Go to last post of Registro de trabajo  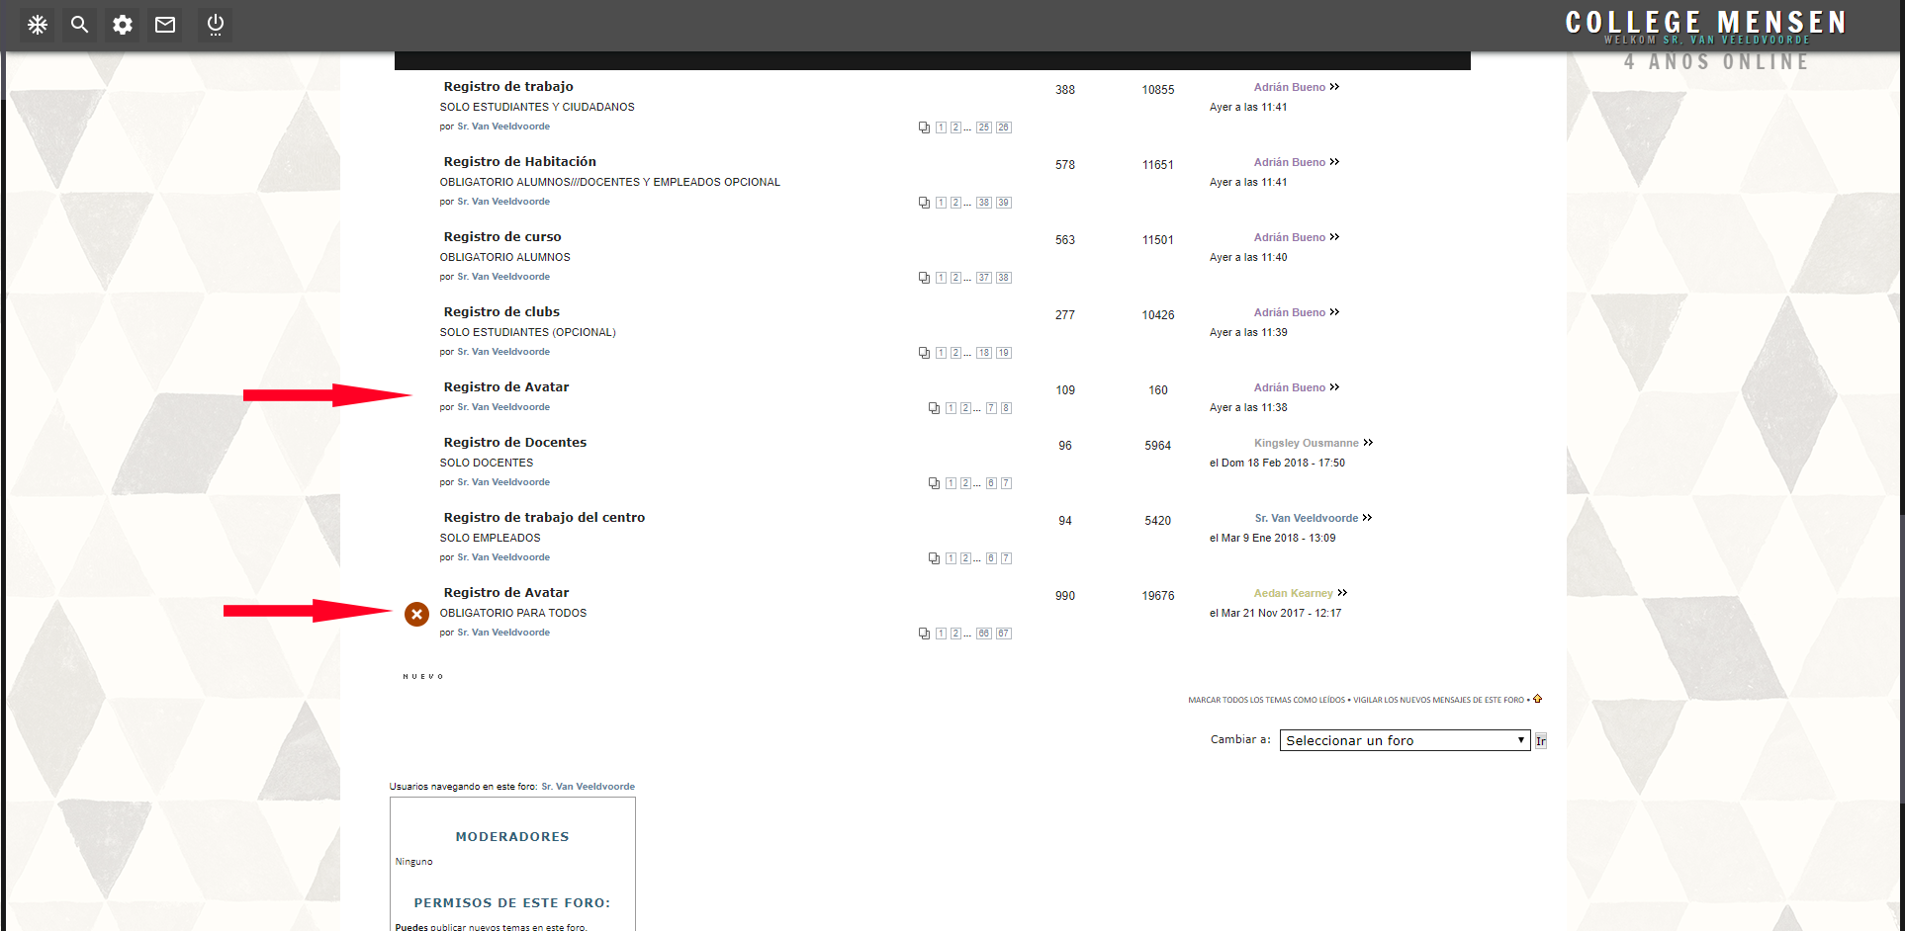[x=1334, y=87]
